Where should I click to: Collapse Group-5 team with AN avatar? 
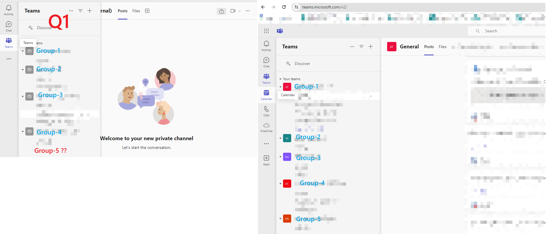point(280,219)
